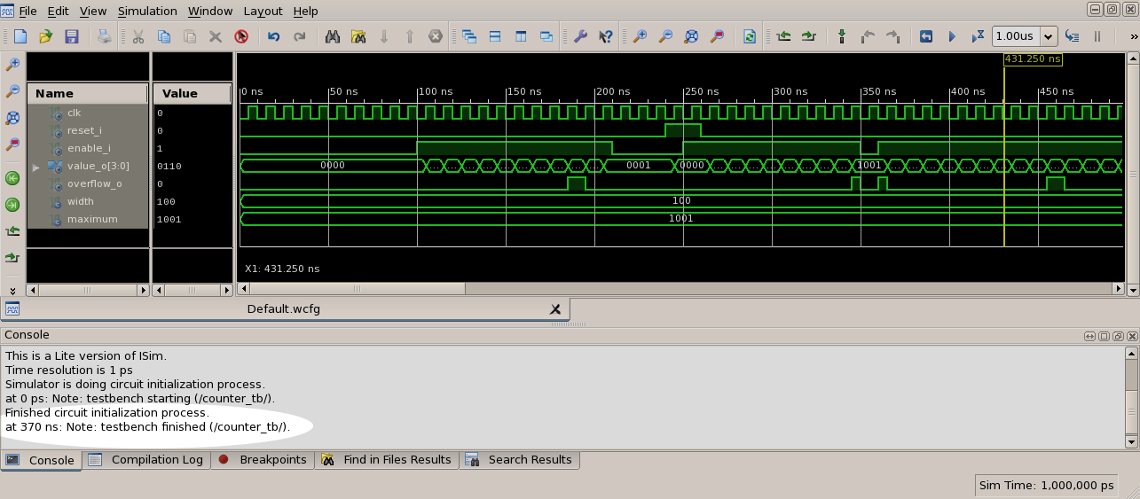Run for specified time hourglass icon
This screenshot has width=1140, height=499.
point(978,36)
